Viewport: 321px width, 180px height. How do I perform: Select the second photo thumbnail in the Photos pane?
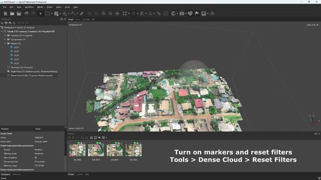tap(96, 150)
